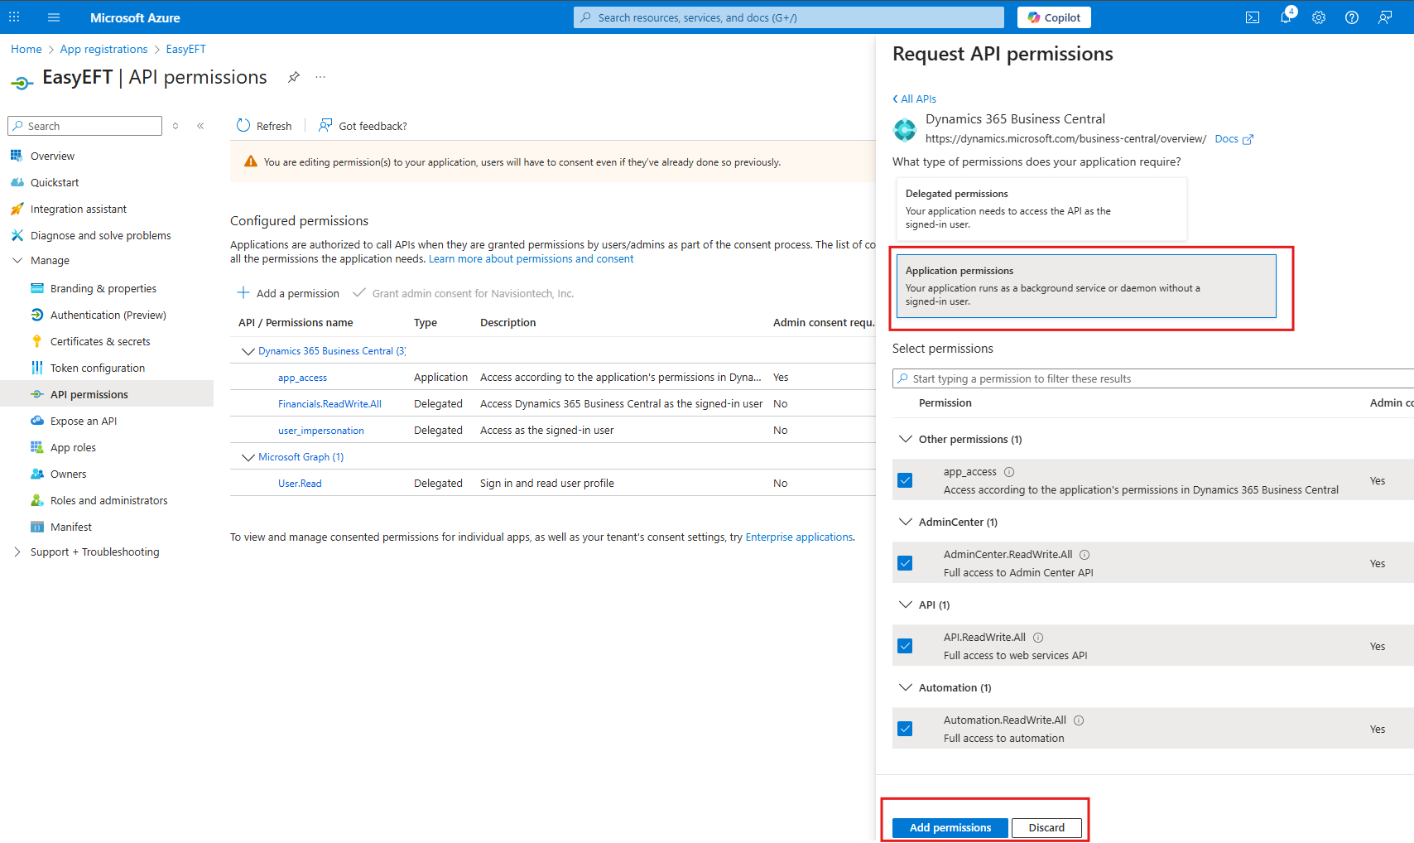Image resolution: width=1414 pixels, height=843 pixels.
Task: Open the Expose an API menu item
Action: (x=84, y=421)
